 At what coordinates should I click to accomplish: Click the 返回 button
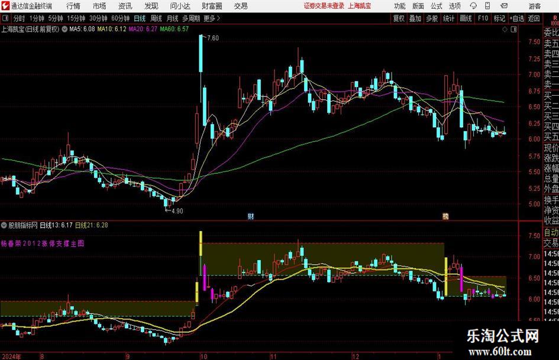pyautogui.click(x=534, y=18)
